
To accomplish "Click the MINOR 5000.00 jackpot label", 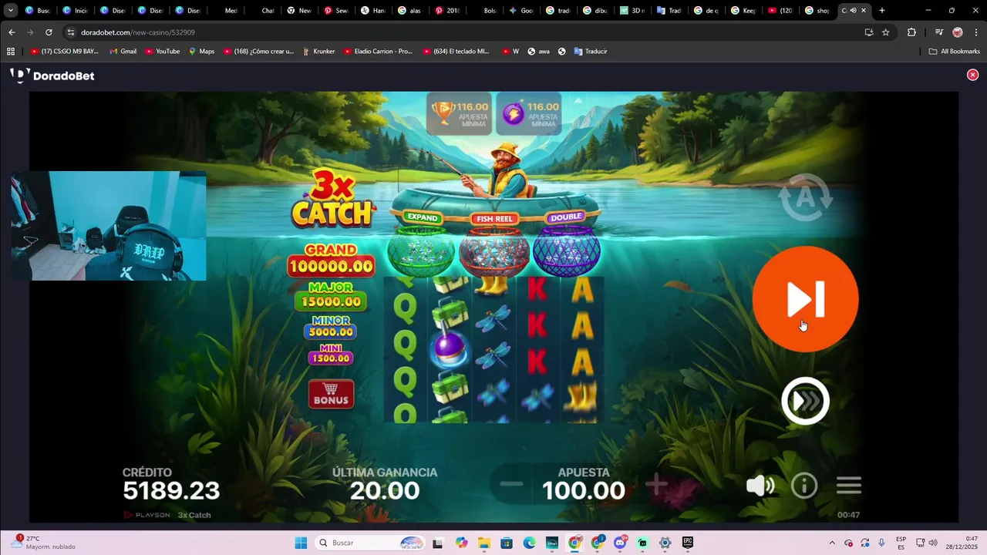I will click(331, 328).
